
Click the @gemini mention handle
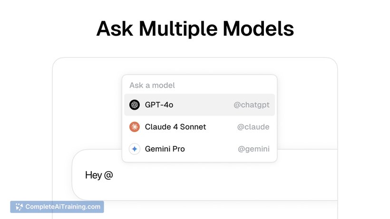(x=253, y=149)
